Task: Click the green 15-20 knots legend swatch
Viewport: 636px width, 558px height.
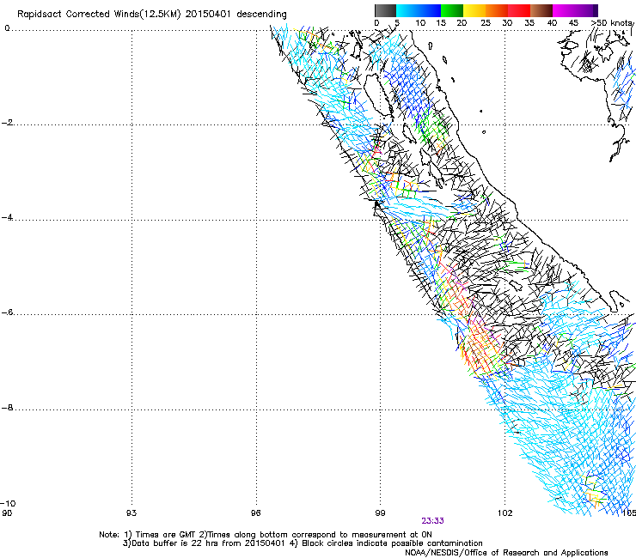Action: 452,10
